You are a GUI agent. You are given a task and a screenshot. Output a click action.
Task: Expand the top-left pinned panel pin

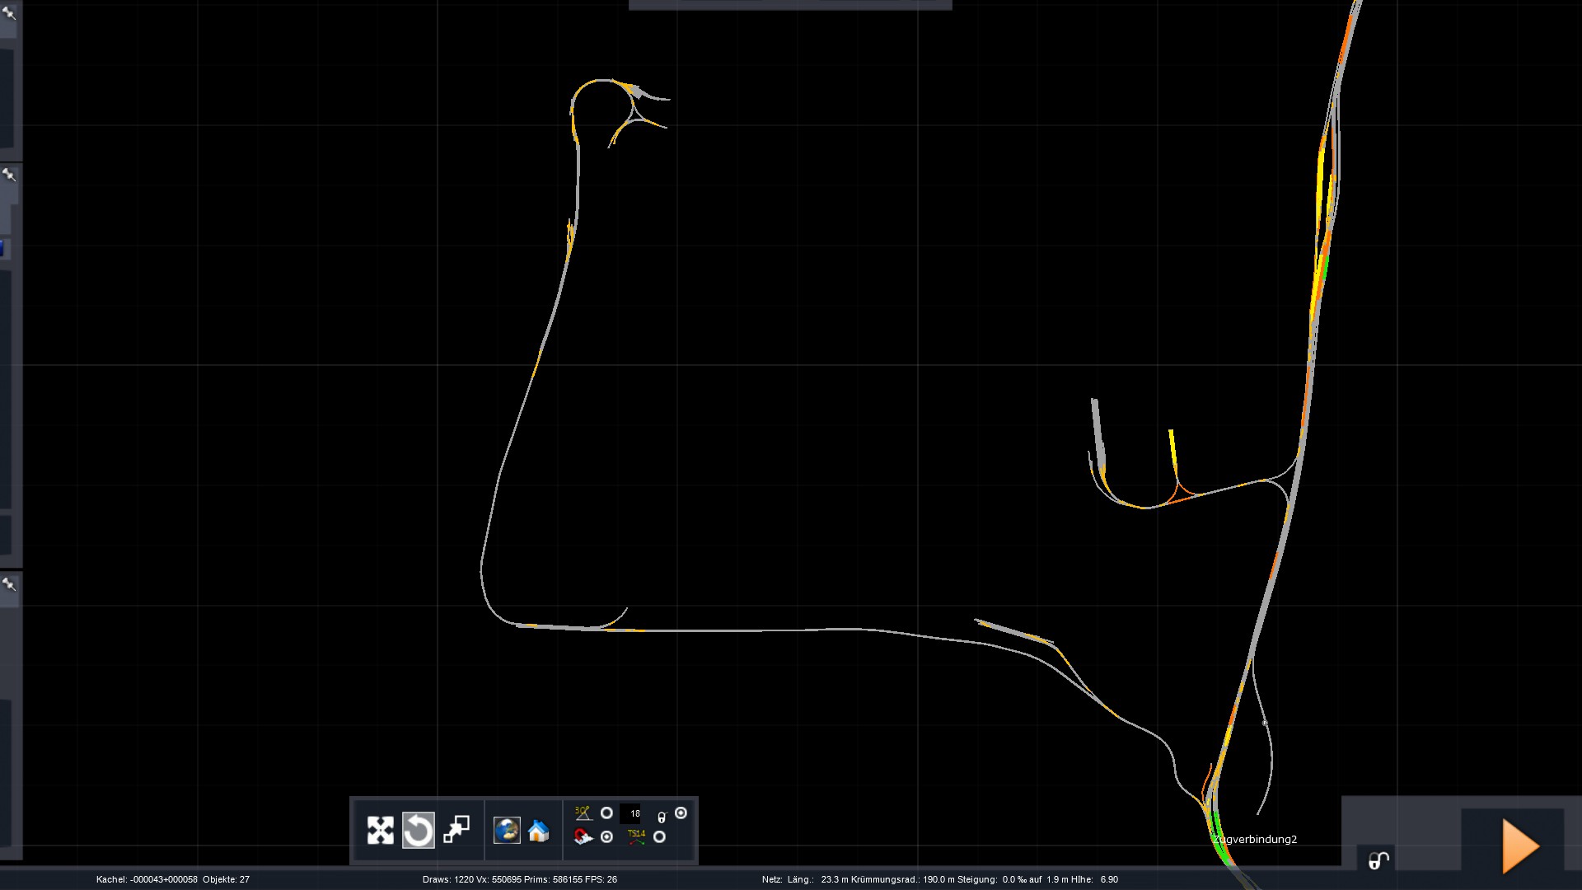coord(9,12)
